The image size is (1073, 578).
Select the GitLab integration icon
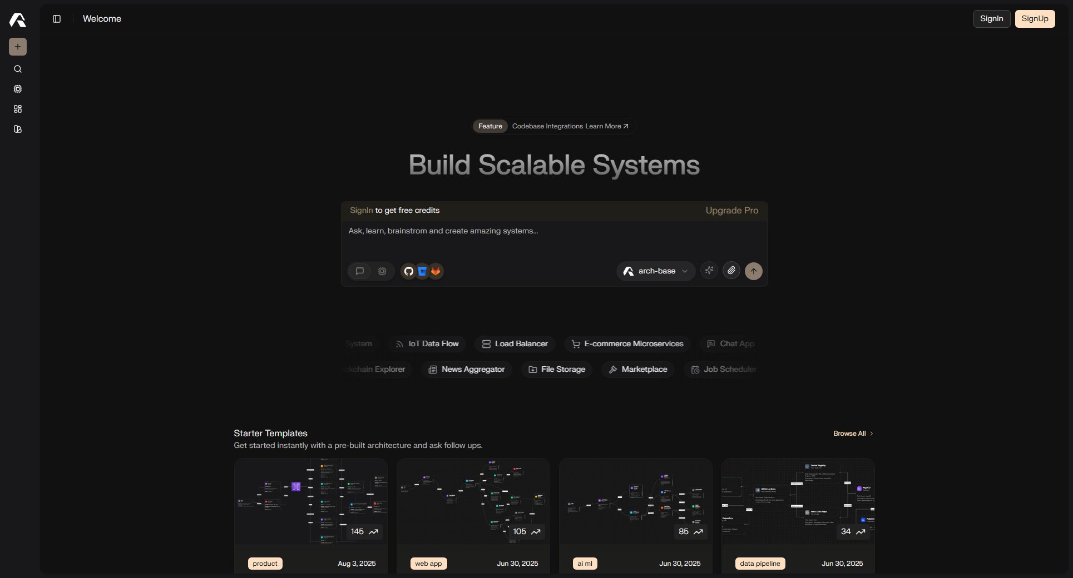(x=436, y=271)
